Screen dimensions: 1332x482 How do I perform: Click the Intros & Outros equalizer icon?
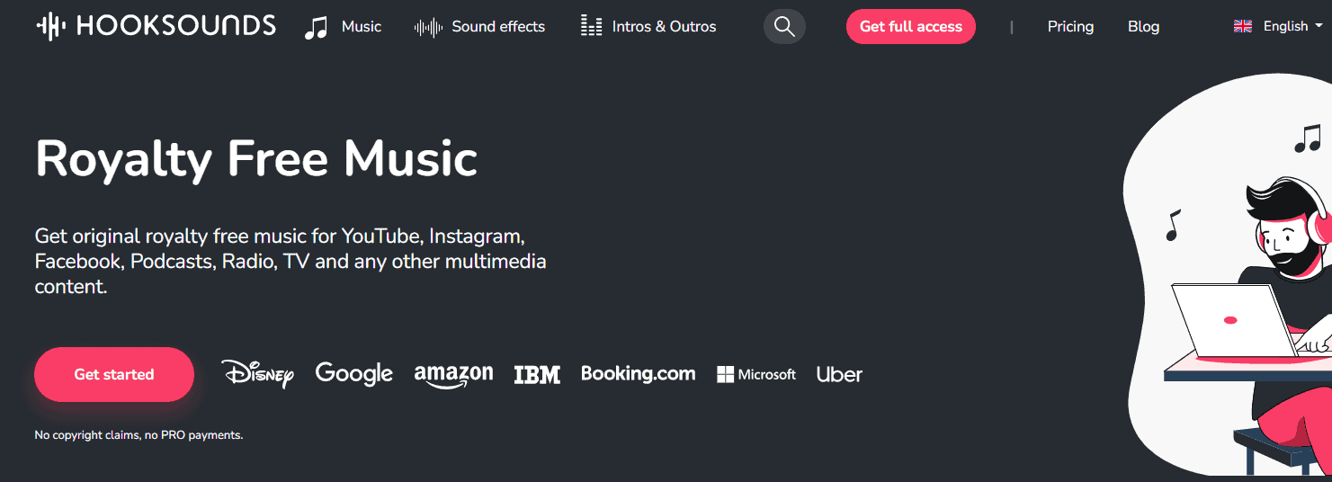[x=591, y=27]
